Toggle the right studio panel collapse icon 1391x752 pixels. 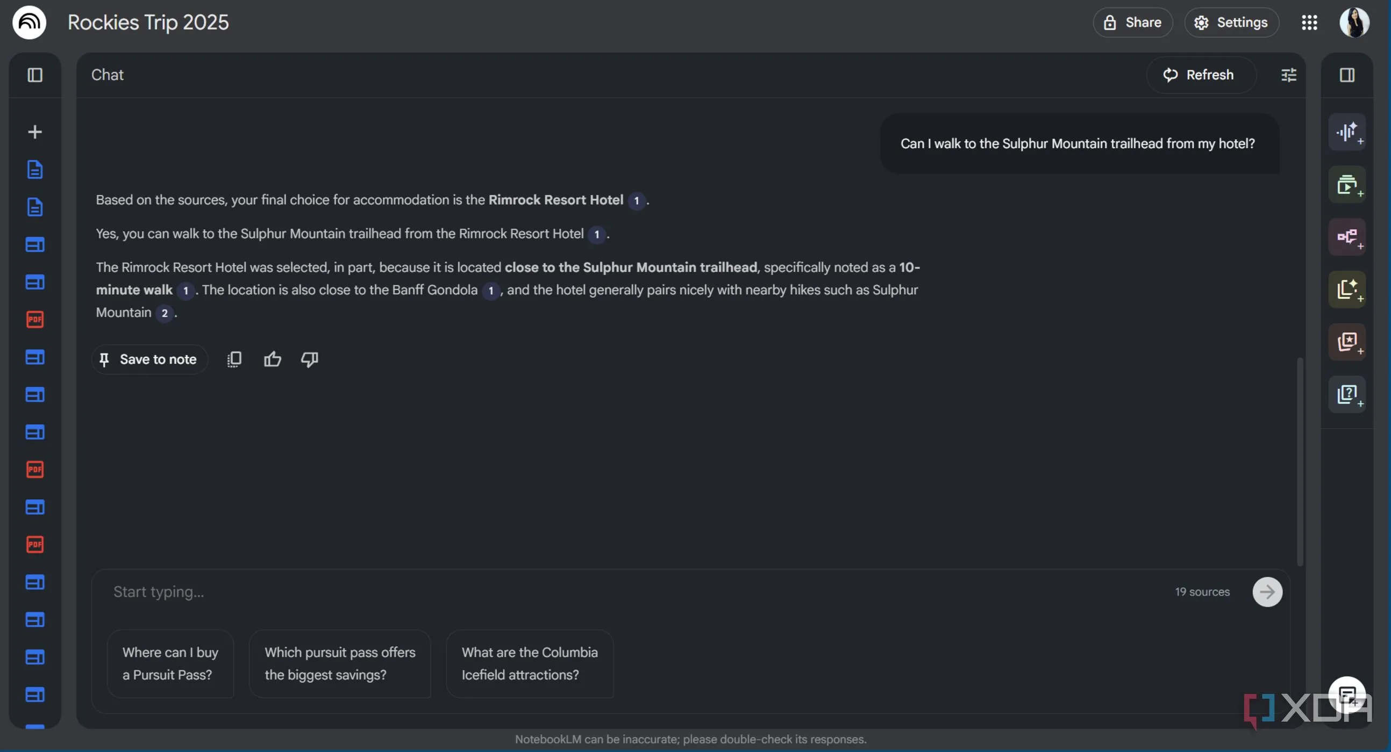(x=1347, y=75)
